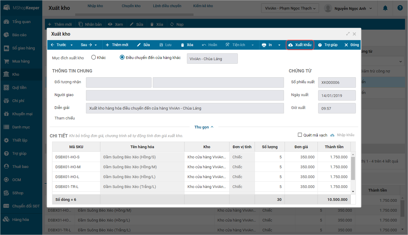Click the ViviAn - Chùa Láng store field
Image resolution: width=408 pixels, height=235 pixels.
(x=212, y=59)
